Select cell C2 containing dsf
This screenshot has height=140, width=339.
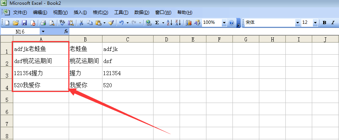pos(128,60)
